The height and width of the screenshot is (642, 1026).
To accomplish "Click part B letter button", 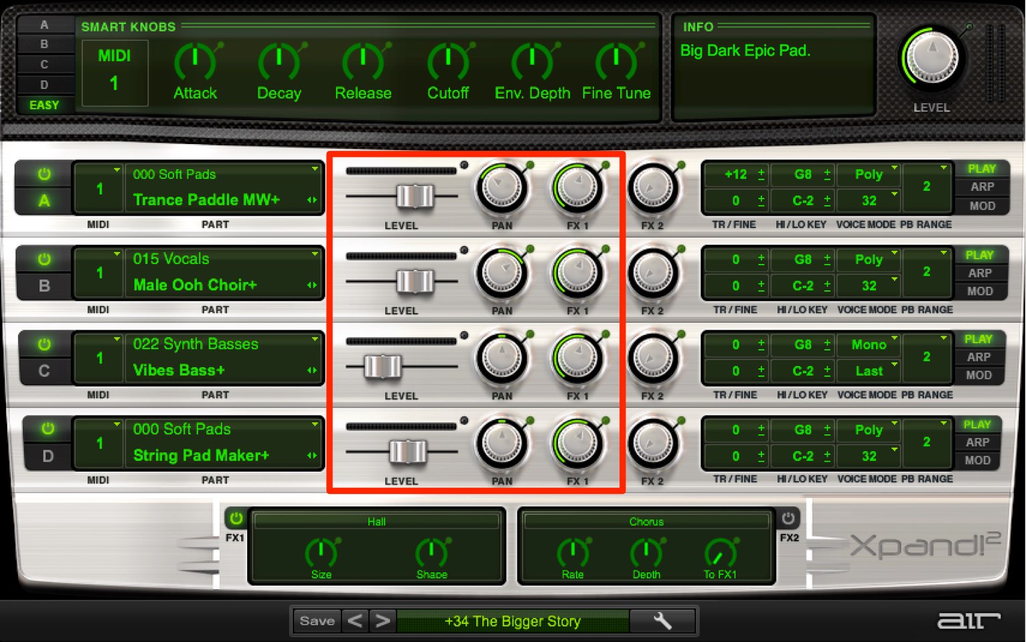I will (x=44, y=285).
